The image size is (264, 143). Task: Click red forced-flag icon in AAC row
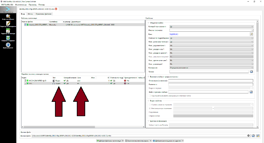coord(125,83)
